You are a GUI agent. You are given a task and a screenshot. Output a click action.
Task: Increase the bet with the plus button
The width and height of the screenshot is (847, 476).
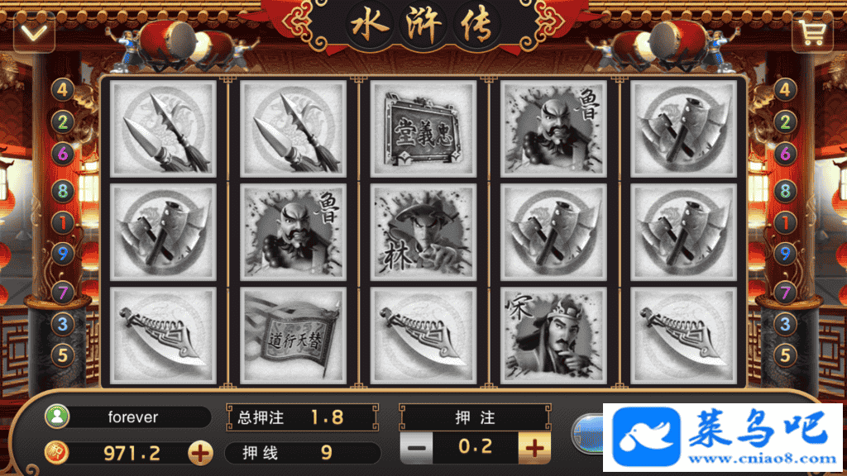[534, 448]
